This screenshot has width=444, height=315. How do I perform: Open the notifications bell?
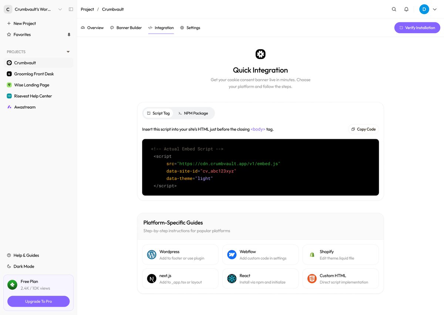[x=406, y=9]
